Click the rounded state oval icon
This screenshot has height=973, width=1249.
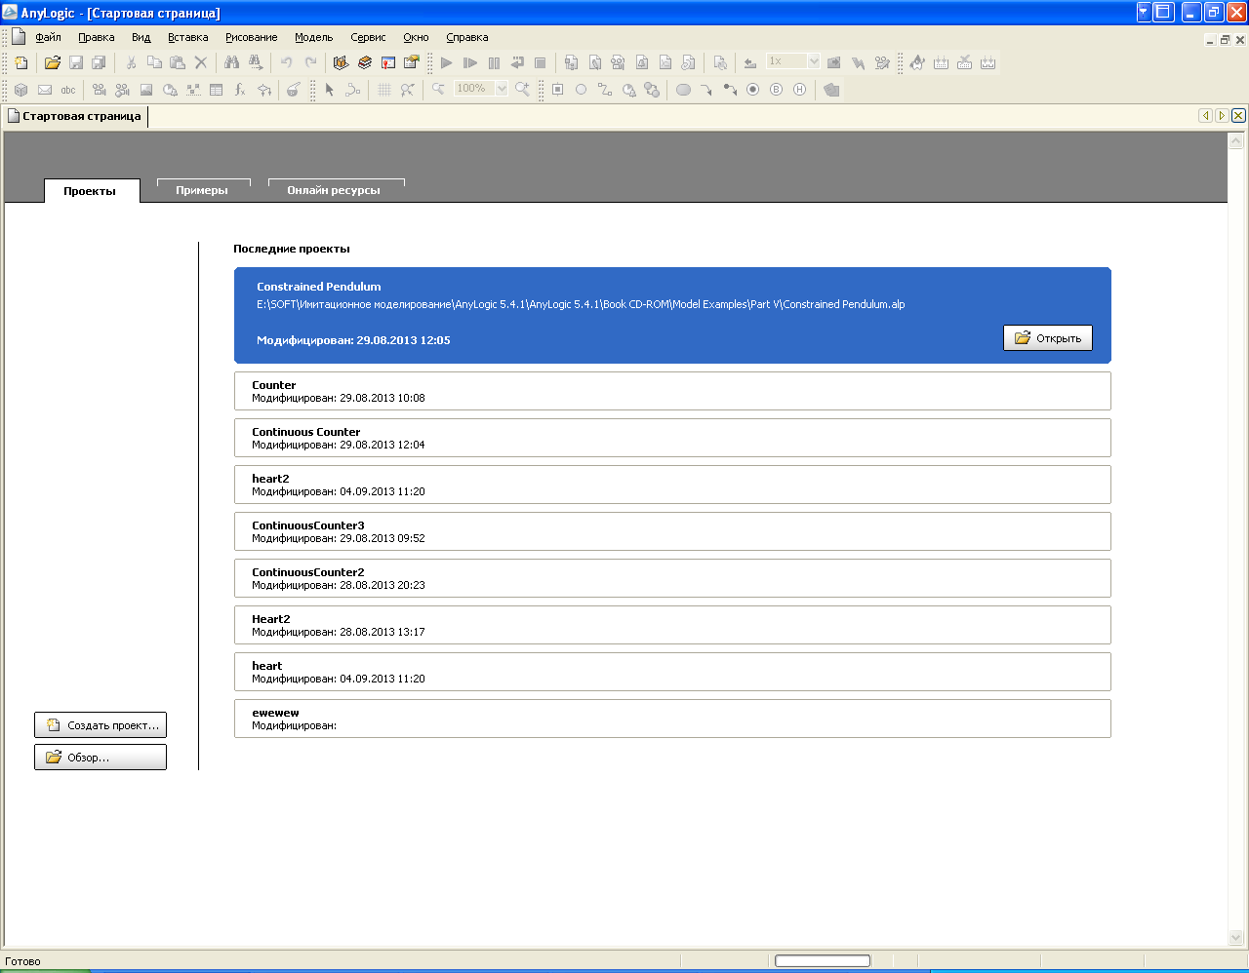[x=683, y=90]
